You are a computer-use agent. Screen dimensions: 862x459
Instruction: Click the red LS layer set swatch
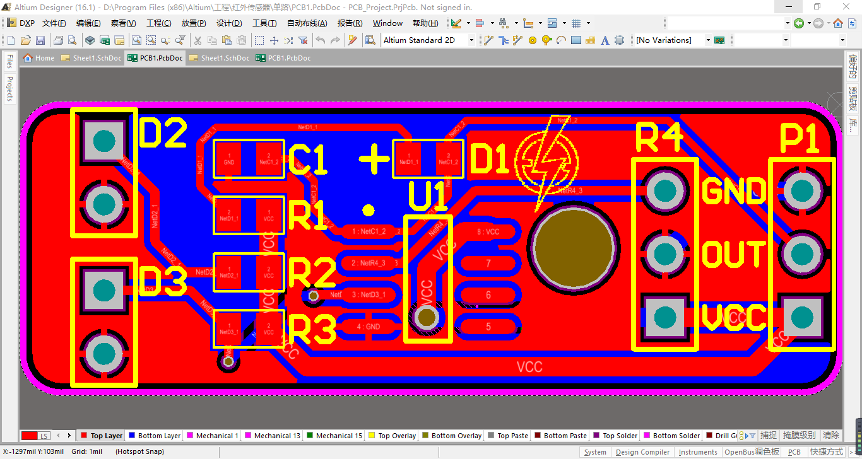pos(35,436)
